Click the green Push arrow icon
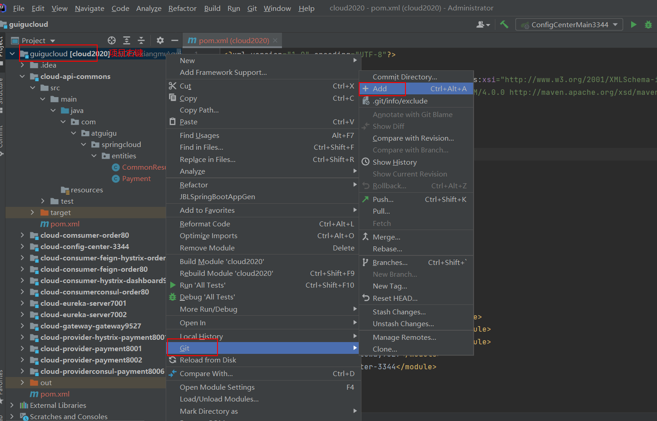Image resolution: width=657 pixels, height=421 pixels. pyautogui.click(x=366, y=199)
